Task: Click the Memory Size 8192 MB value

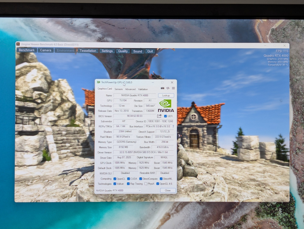Action: (x=123, y=147)
